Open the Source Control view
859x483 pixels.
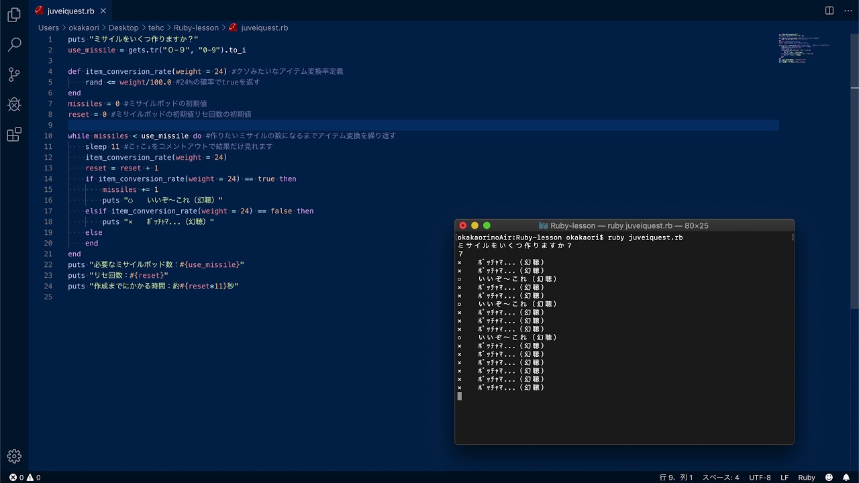(x=14, y=74)
